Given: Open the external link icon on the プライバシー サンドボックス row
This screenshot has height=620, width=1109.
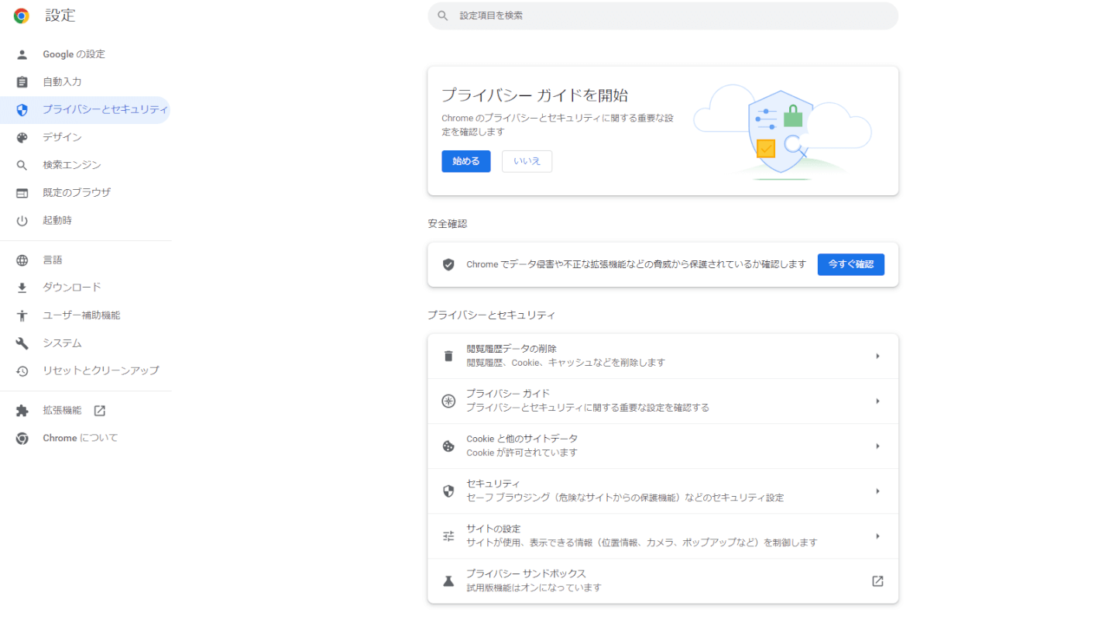Looking at the screenshot, I should coord(877,580).
